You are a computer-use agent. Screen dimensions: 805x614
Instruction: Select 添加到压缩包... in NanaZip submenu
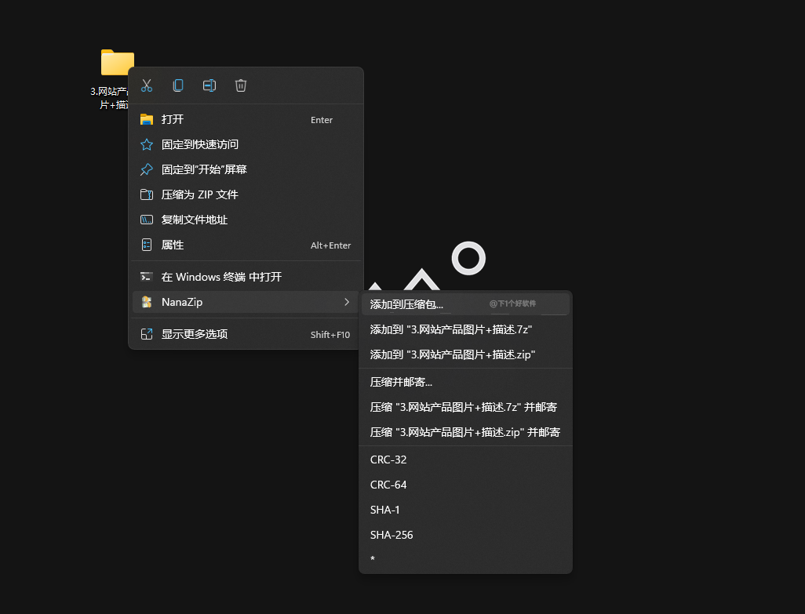(465, 304)
